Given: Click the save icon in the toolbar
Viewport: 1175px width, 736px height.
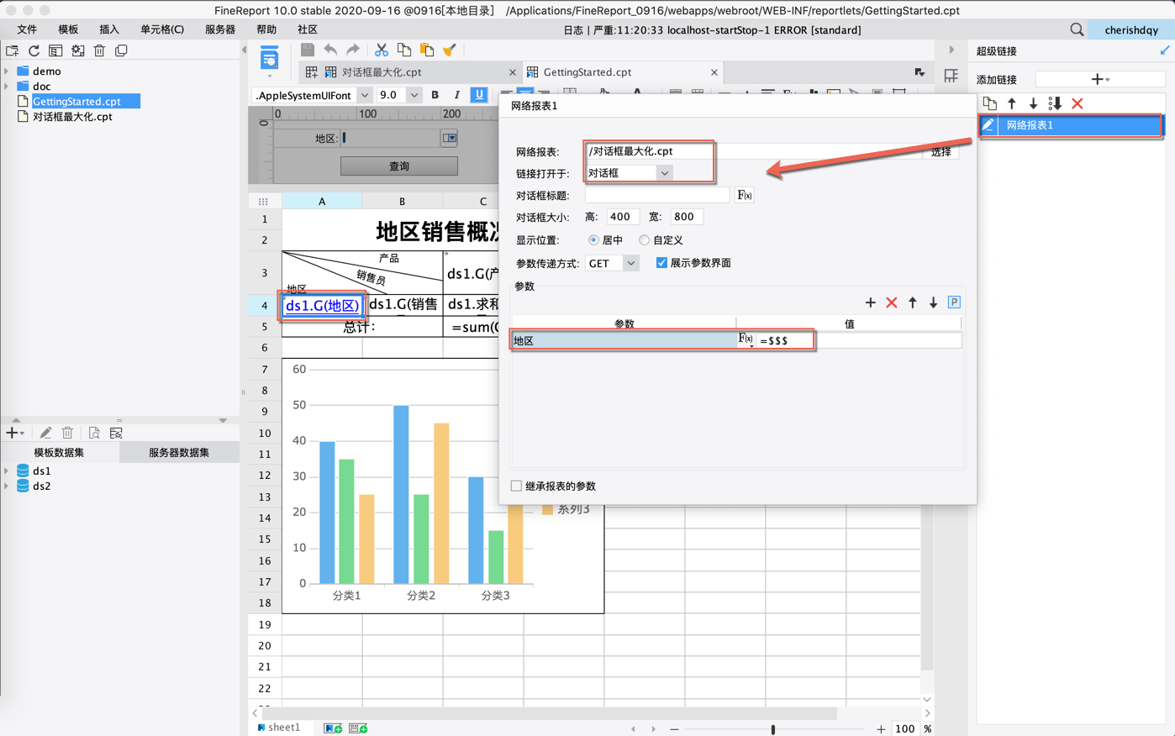Looking at the screenshot, I should (x=308, y=50).
